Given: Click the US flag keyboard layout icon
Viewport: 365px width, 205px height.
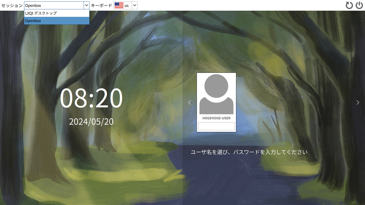Looking at the screenshot, I should tap(119, 5).
